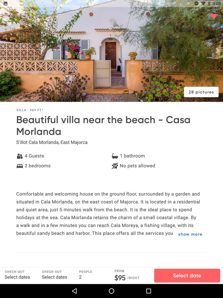The width and height of the screenshot is (223, 298).
Task: Tap the Wi-Fi icon in the status bar
Action: (x=203, y=3)
